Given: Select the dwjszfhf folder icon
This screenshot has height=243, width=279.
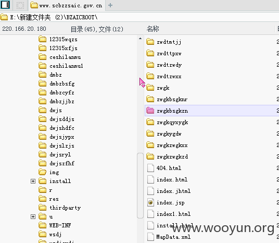Looking at the screenshot, I should pyautogui.click(x=43, y=163).
